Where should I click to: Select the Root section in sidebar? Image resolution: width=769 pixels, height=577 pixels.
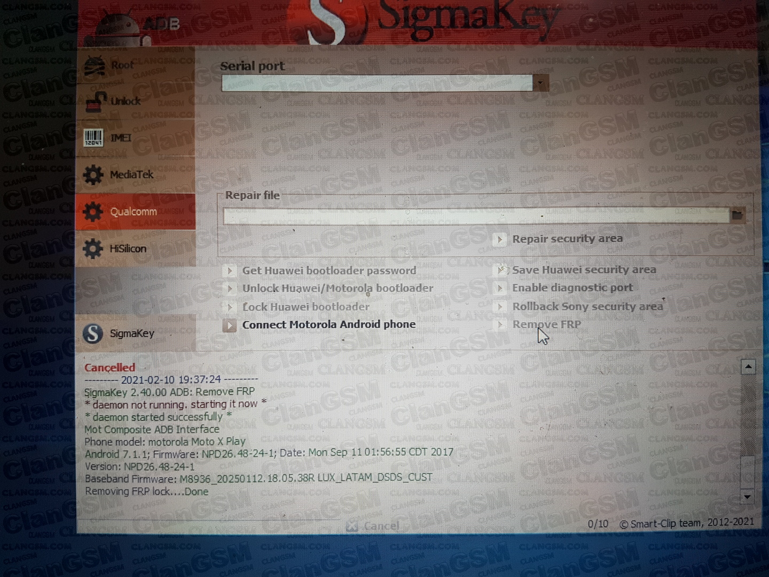[x=136, y=65]
